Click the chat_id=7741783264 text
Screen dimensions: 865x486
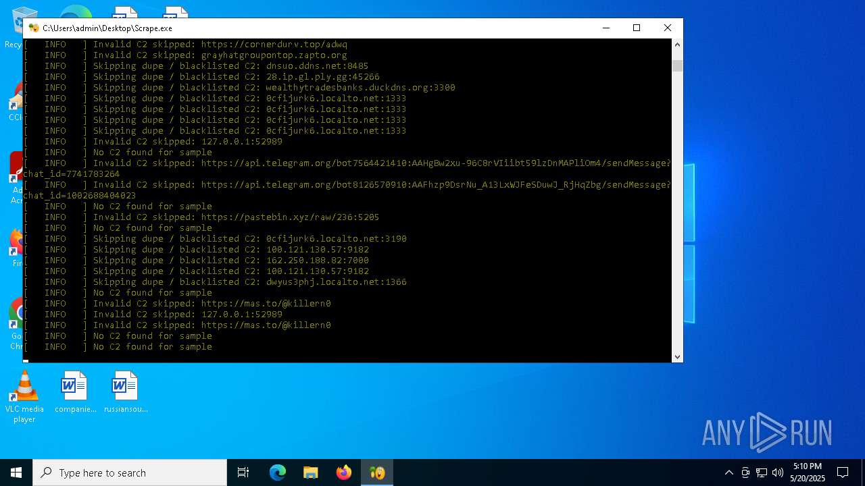pos(72,174)
